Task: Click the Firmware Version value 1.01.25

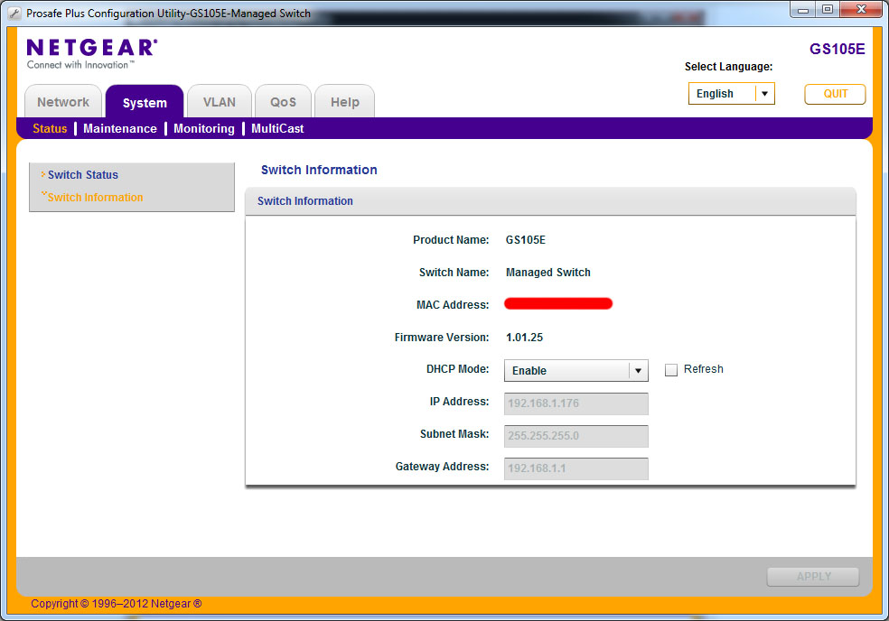Action: [524, 338]
